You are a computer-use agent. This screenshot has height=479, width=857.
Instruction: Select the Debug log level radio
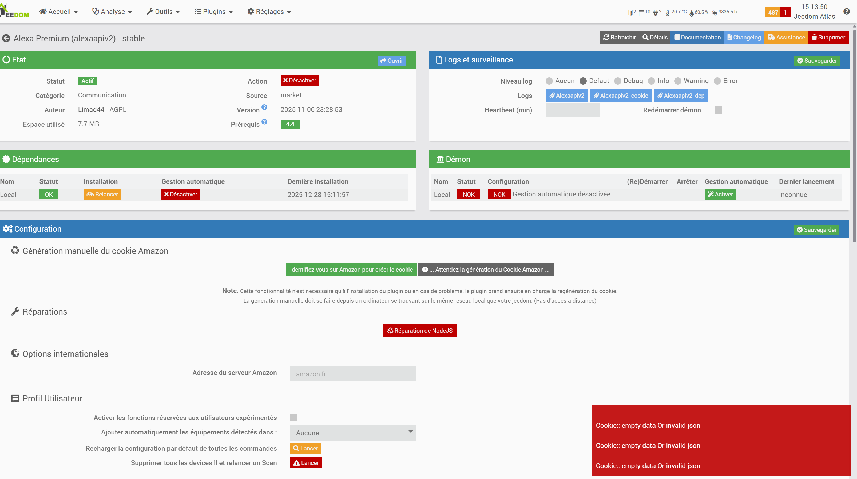tap(618, 81)
